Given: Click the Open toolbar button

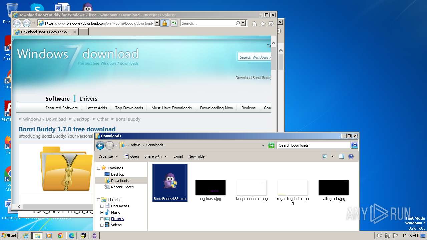Looking at the screenshot, I should click(x=131, y=156).
